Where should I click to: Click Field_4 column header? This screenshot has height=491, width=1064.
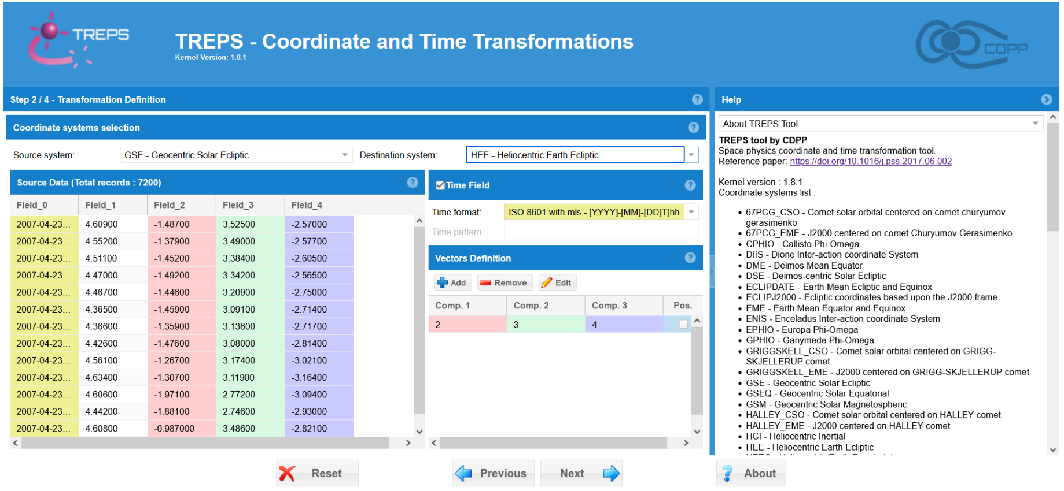tap(319, 205)
